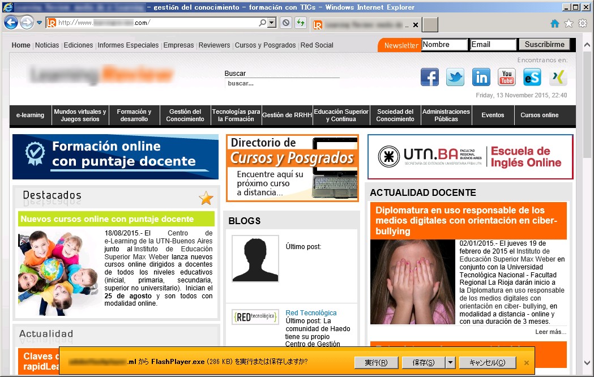
Task: Open Nuevos cursos online con puntaje docente headline
Action: [107, 219]
